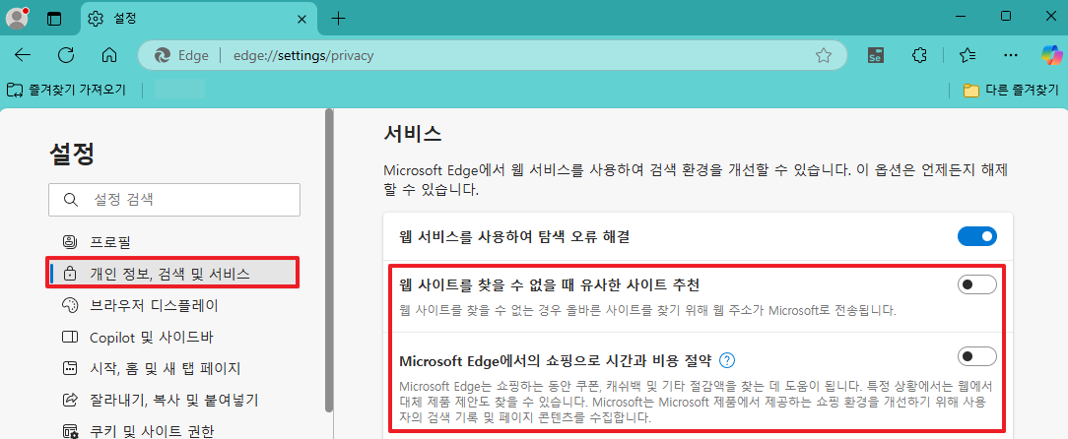Screen dimensions: 1068x439
Task: Open the Copilot icon
Action: point(1052,55)
